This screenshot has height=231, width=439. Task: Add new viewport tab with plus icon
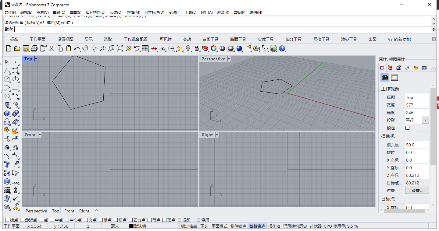pyautogui.click(x=97, y=211)
